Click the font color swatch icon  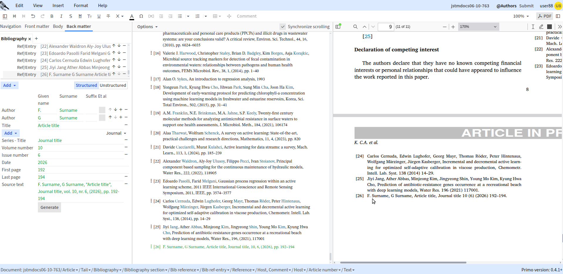[132, 16]
